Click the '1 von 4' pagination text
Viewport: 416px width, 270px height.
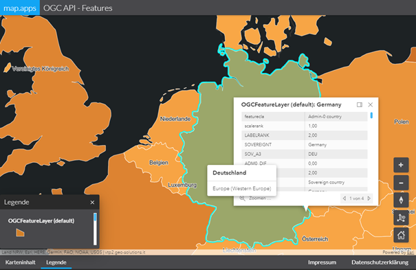point(357,199)
